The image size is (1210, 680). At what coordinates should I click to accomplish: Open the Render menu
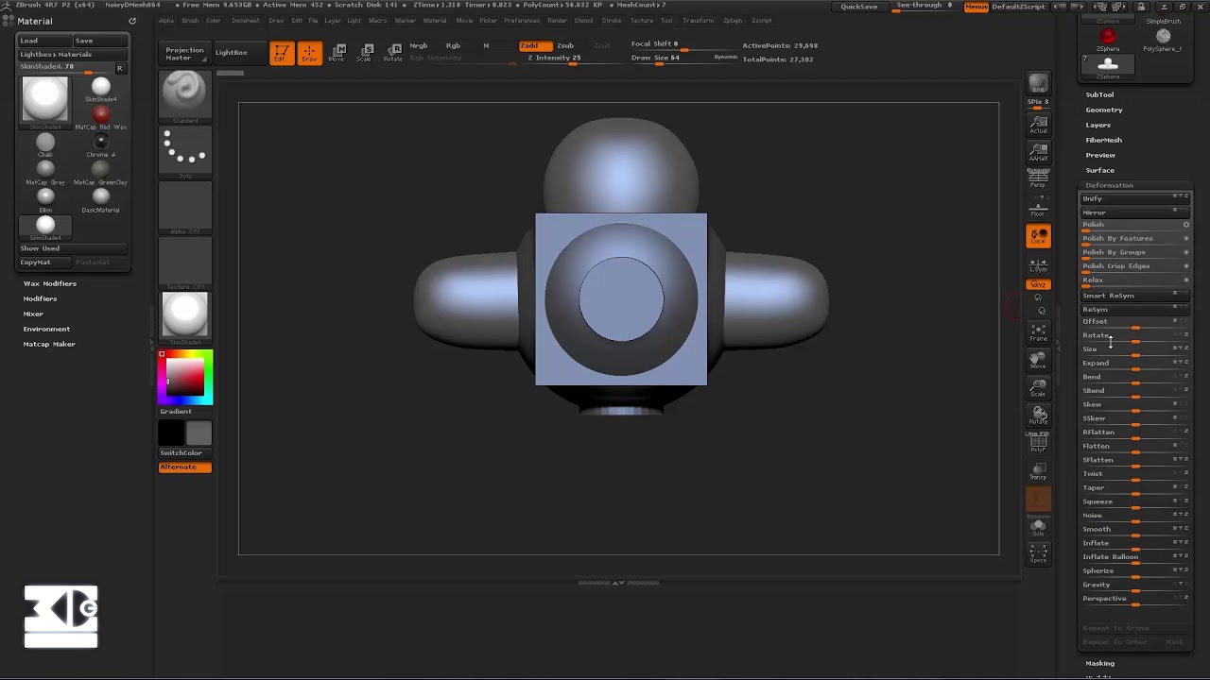coord(558,21)
